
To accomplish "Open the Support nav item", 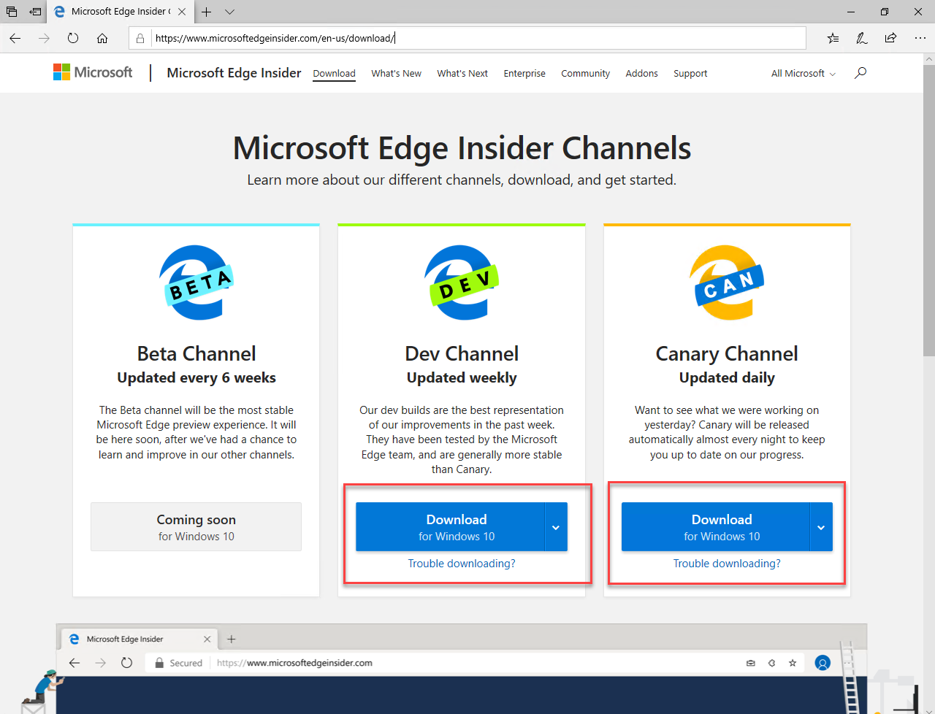I will (x=690, y=73).
